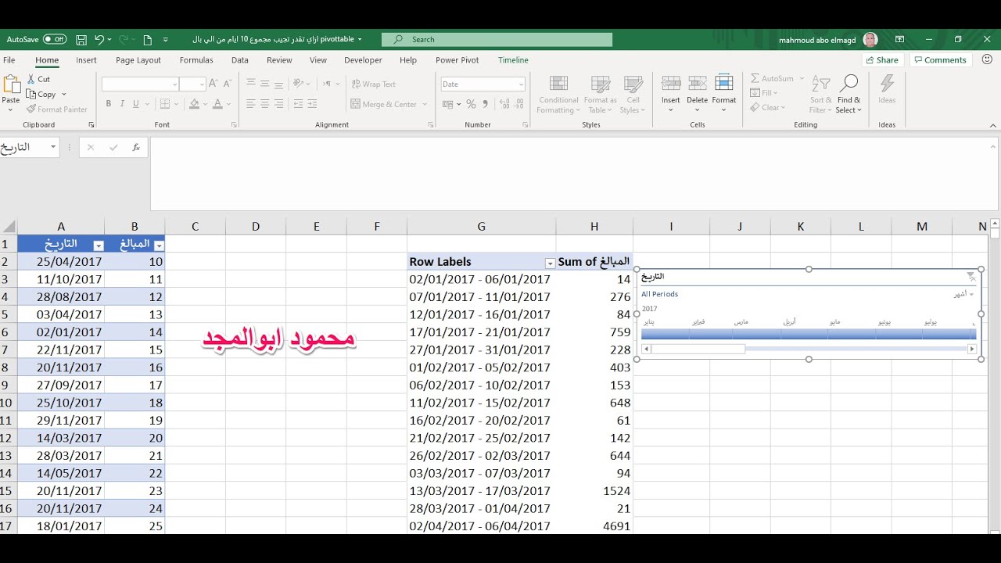Click the Undo icon
1001x563 pixels.
pyautogui.click(x=99, y=39)
